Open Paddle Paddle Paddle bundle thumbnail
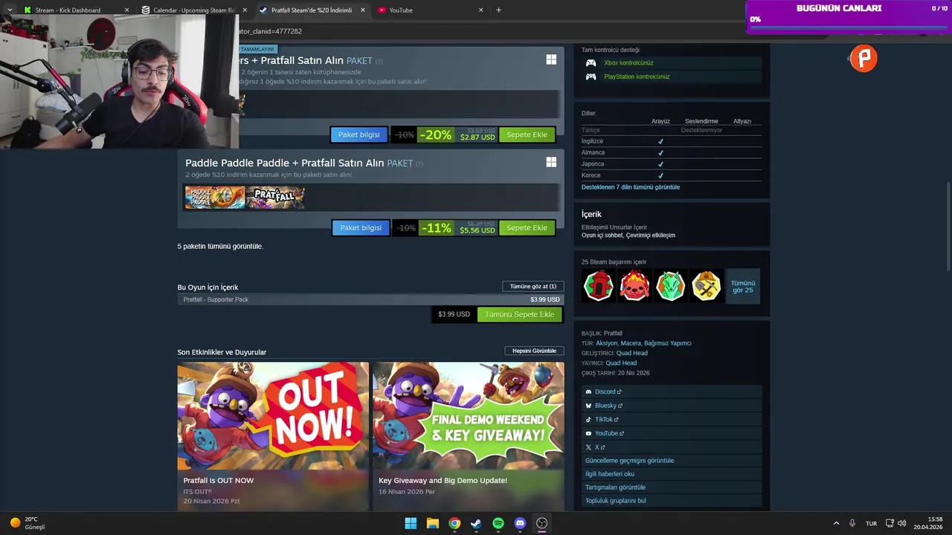Viewport: 952px width, 535px height. [215, 197]
